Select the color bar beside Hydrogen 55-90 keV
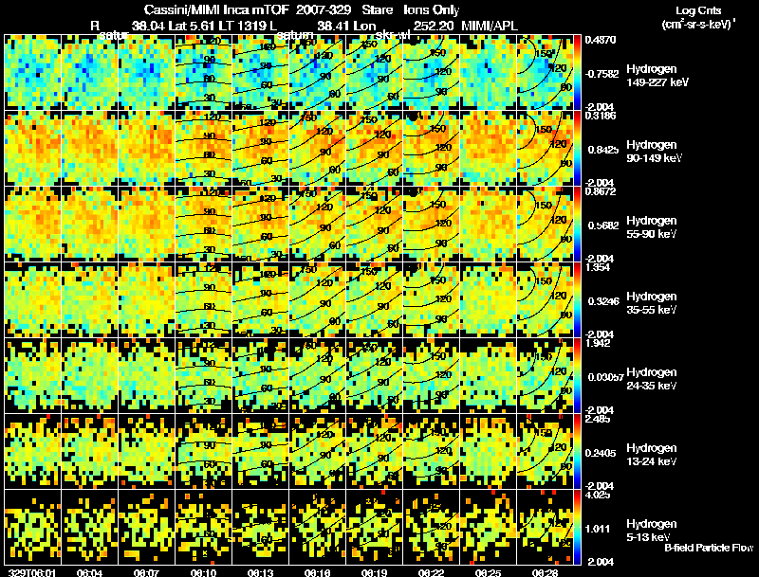The height and width of the screenshot is (577, 759). [578, 225]
